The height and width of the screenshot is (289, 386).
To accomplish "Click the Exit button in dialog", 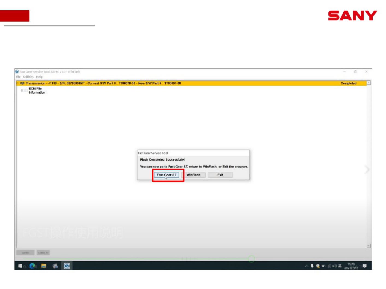I will pyautogui.click(x=220, y=175).
